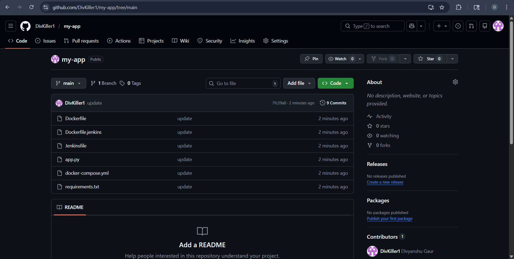Open the issues inbox icon in header
Viewport: 514px width, 259px height.
coord(458,26)
